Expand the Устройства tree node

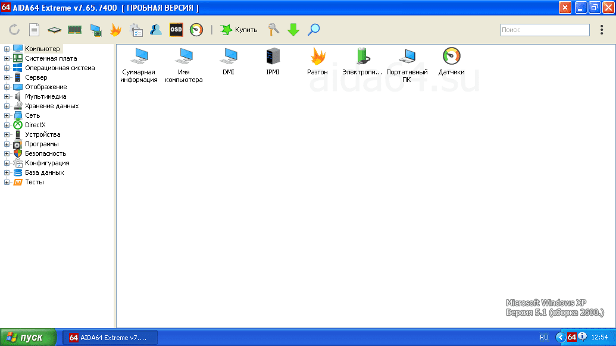(x=7, y=134)
